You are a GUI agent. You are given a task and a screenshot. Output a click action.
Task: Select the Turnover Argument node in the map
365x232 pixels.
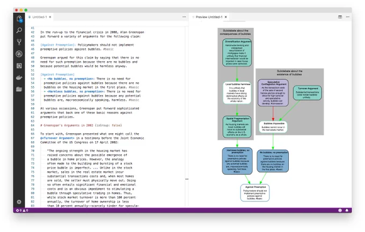click(x=307, y=93)
